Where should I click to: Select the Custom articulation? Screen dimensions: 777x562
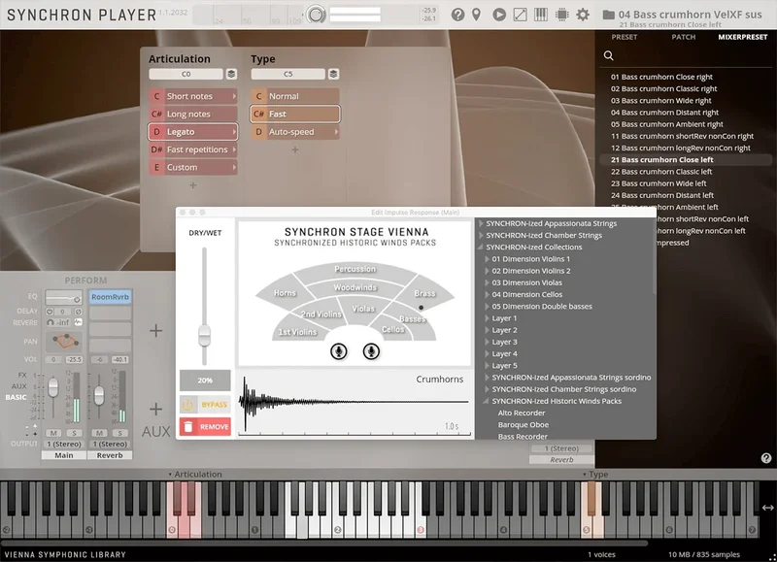click(192, 167)
